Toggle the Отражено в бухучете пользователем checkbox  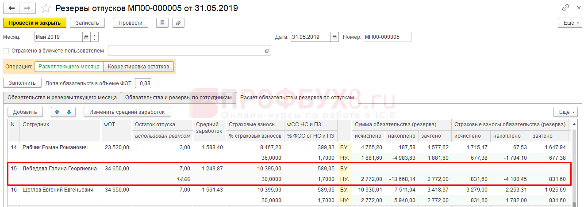[x=6, y=51]
